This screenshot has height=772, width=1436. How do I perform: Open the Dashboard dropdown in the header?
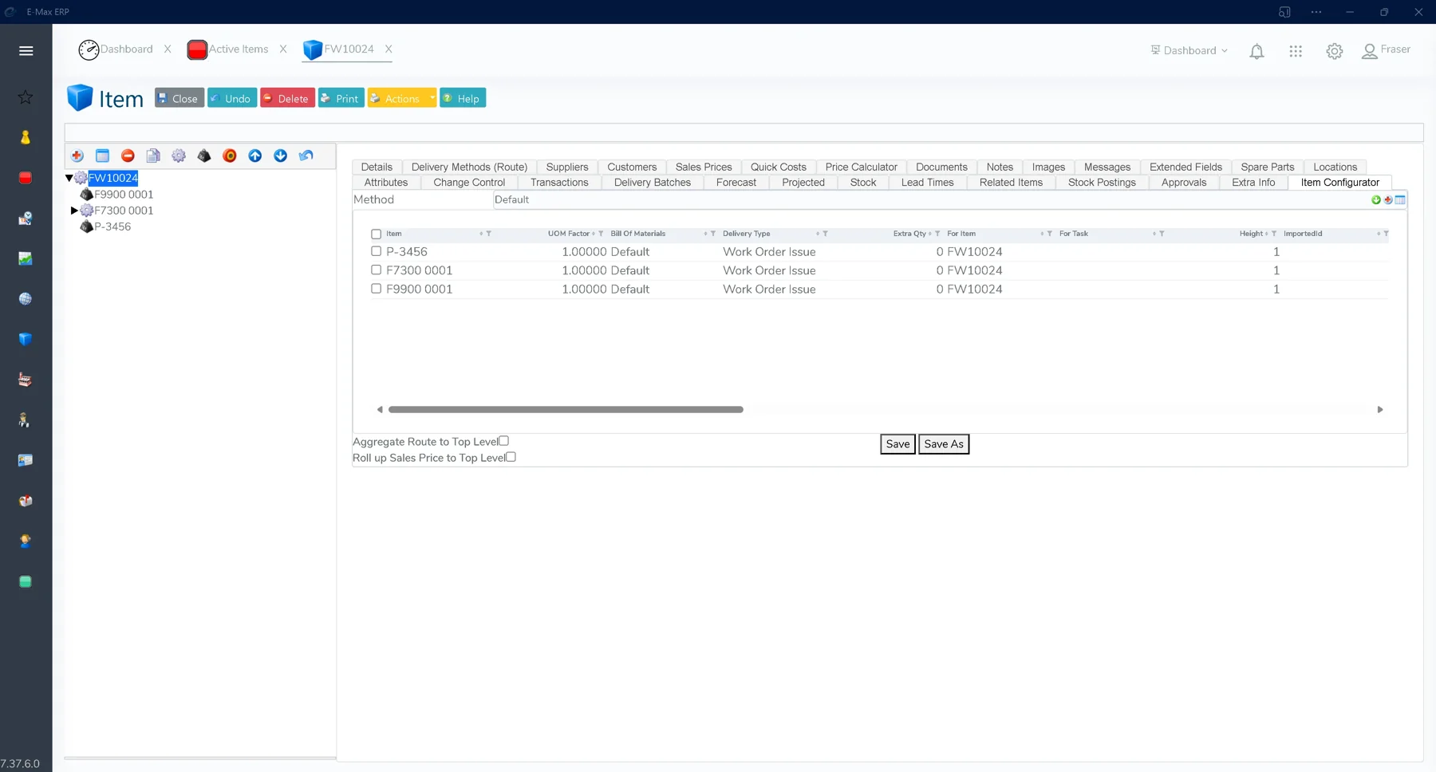point(1189,50)
